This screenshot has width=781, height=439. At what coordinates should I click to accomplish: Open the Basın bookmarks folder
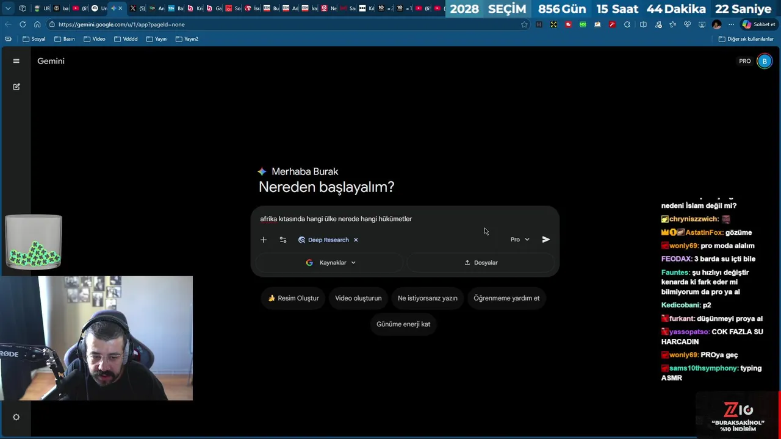point(64,39)
